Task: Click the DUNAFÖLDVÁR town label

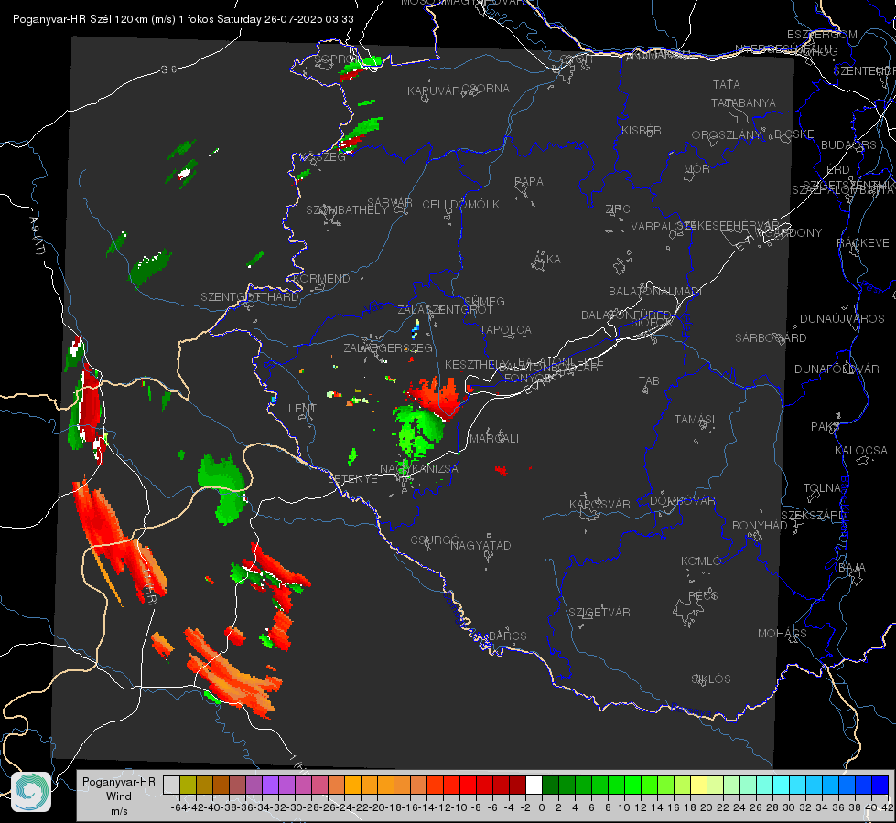Action: (837, 369)
